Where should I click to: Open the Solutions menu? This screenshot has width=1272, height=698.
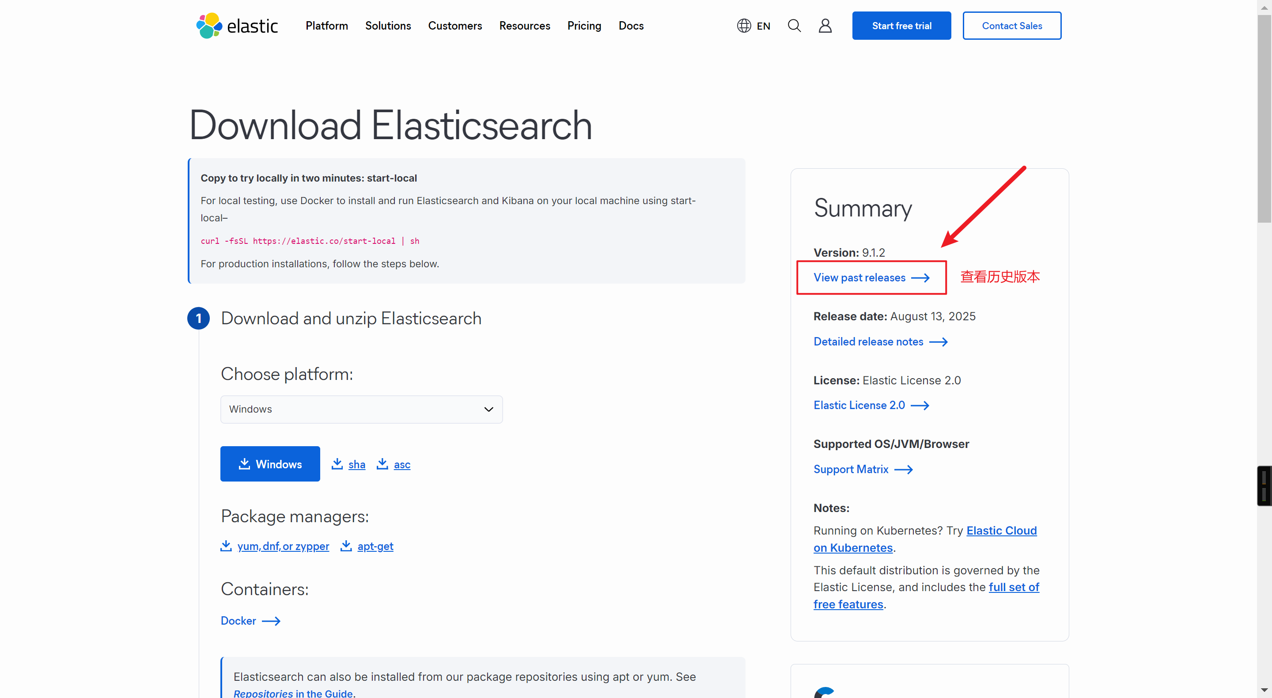[388, 26]
